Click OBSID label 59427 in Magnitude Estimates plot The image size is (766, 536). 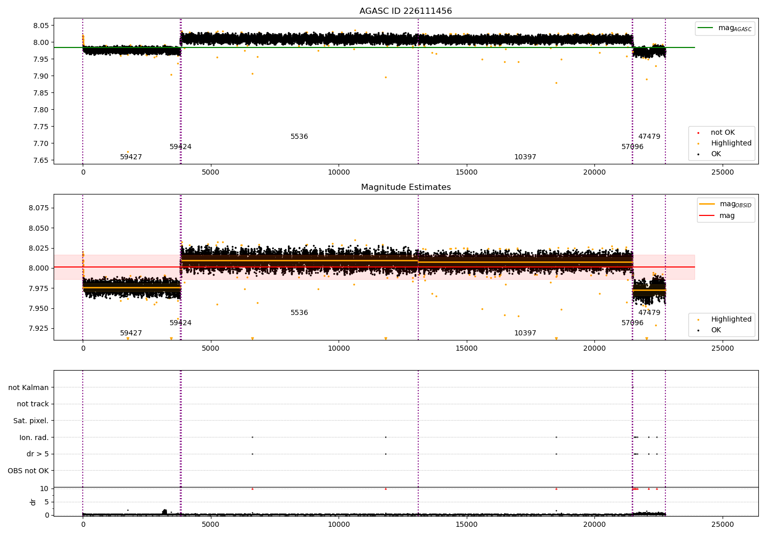131,333
